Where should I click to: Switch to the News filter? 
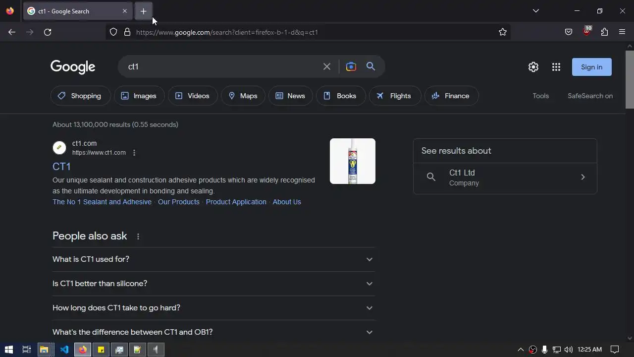tap(291, 96)
